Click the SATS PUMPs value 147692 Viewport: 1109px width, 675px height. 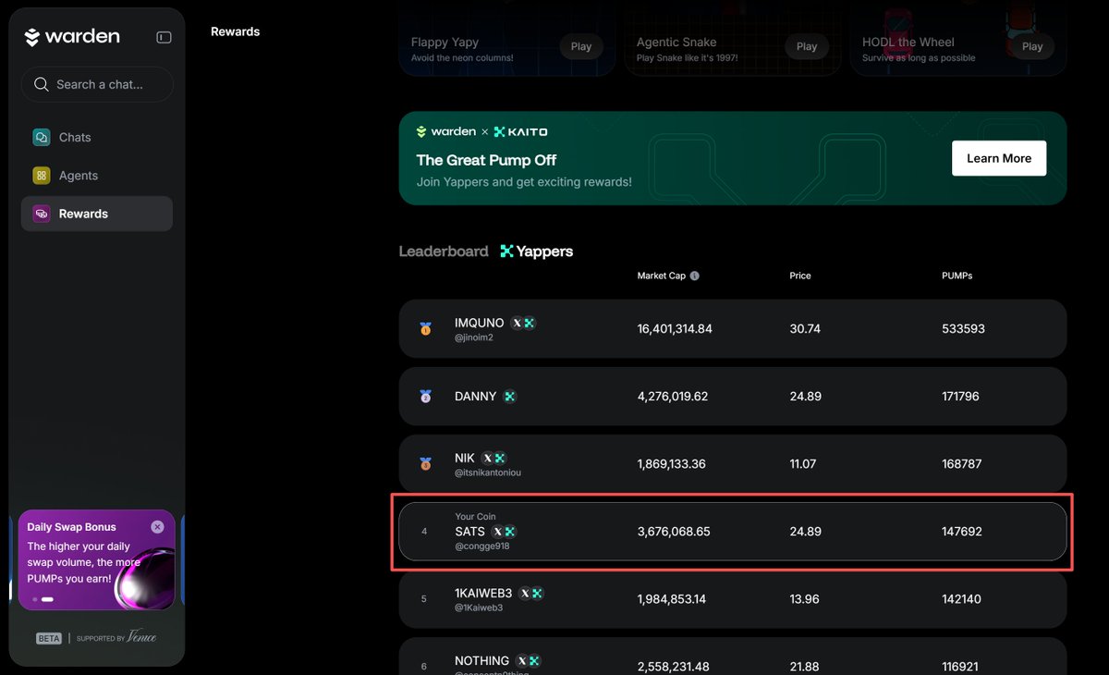pyautogui.click(x=962, y=532)
